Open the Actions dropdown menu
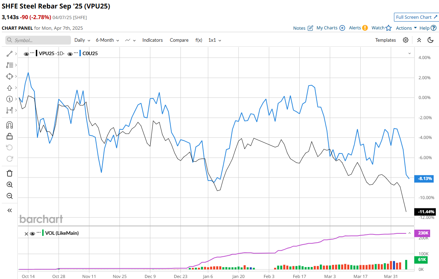 [x=406, y=28]
